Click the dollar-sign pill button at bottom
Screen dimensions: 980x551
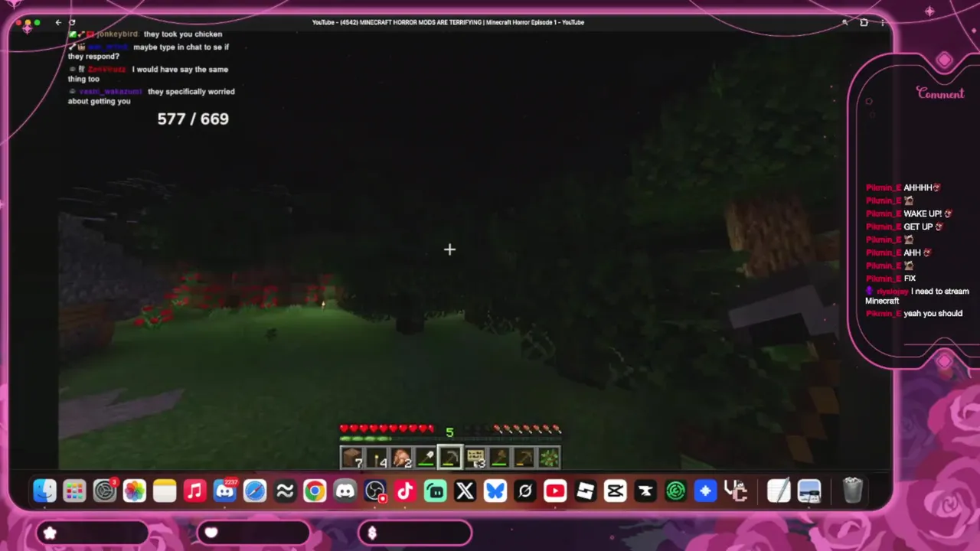(x=414, y=533)
